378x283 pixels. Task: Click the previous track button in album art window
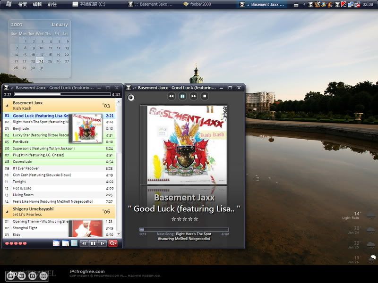tap(172, 96)
